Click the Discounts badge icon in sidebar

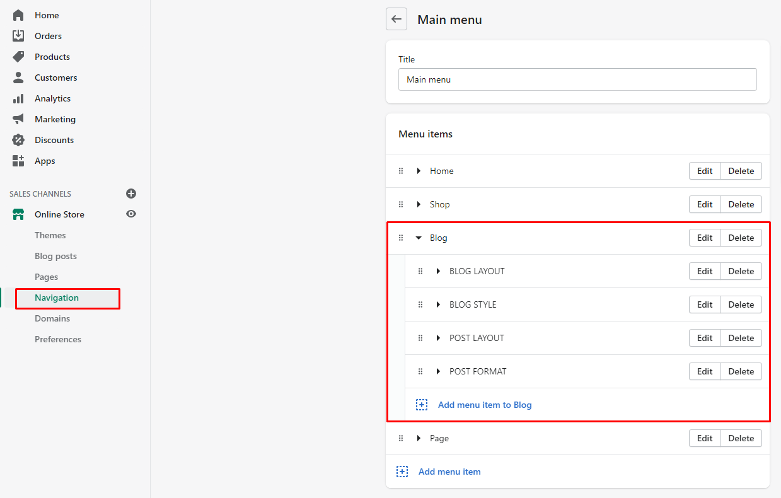tap(18, 140)
